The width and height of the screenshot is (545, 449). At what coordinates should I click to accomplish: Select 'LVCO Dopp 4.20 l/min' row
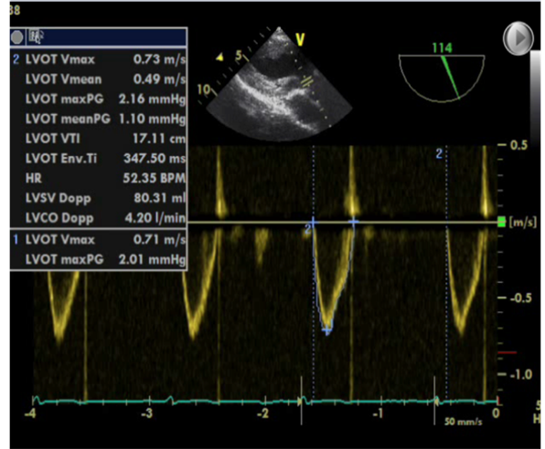coord(99,218)
